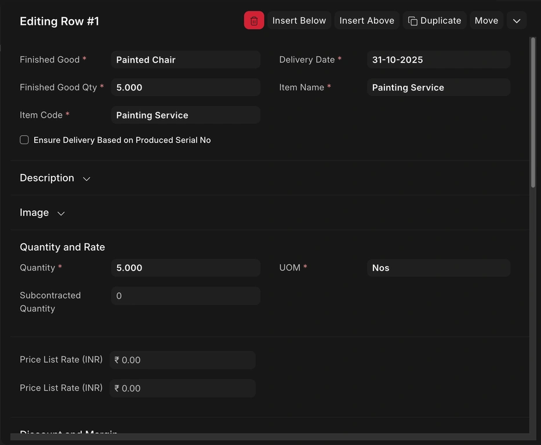Select the UOM field showing Nos
This screenshot has width=541, height=445.
[438, 268]
